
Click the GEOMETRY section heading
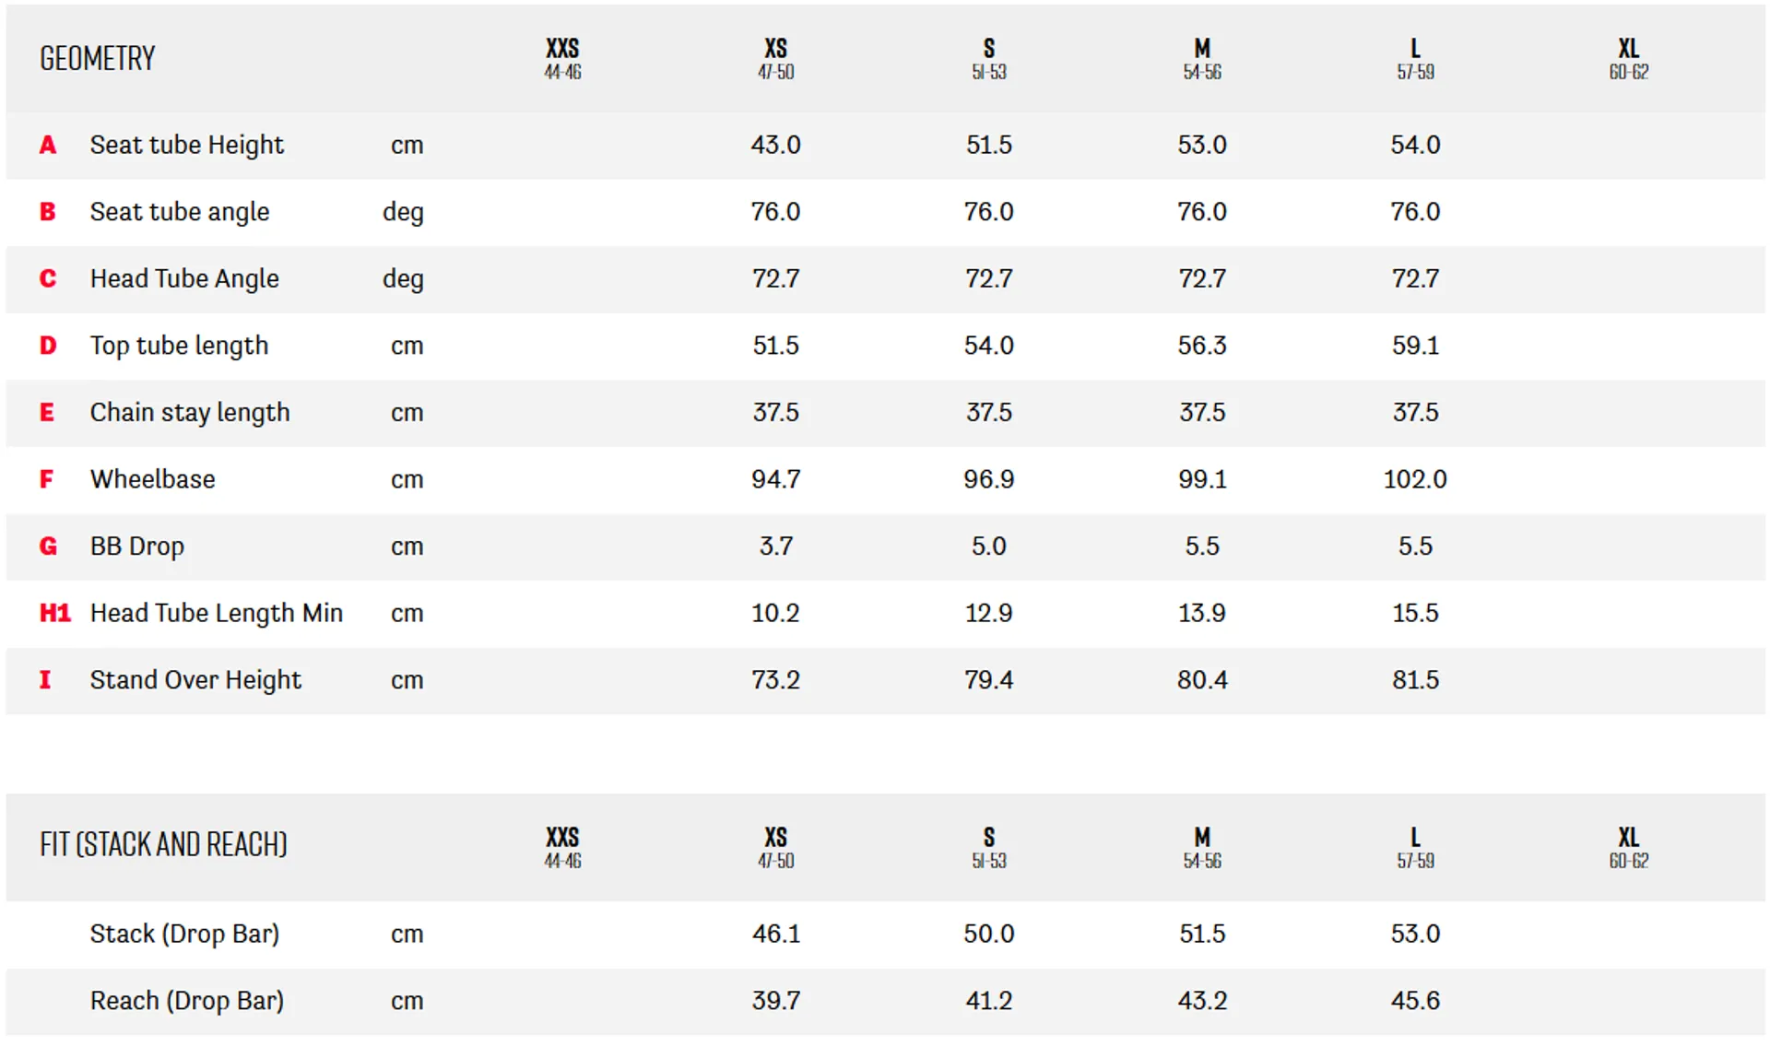pyautogui.click(x=98, y=59)
